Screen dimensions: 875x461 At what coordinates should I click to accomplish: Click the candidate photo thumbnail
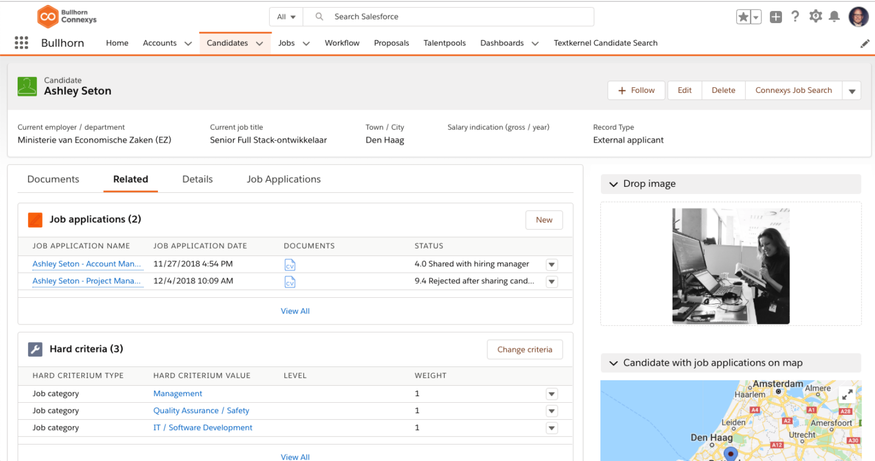[731, 266]
